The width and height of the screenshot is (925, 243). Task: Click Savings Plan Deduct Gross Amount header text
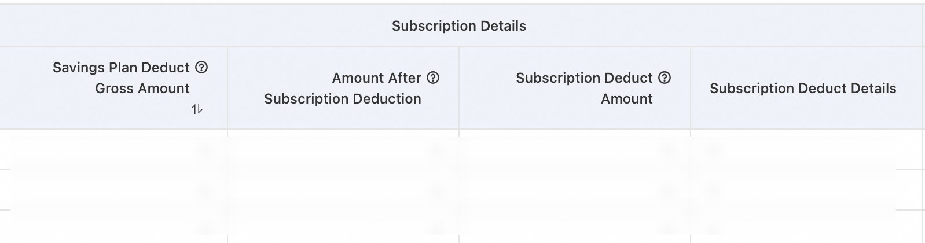tap(122, 78)
